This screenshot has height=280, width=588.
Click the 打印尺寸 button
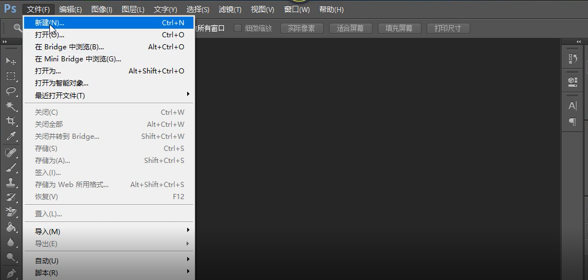[448, 29]
